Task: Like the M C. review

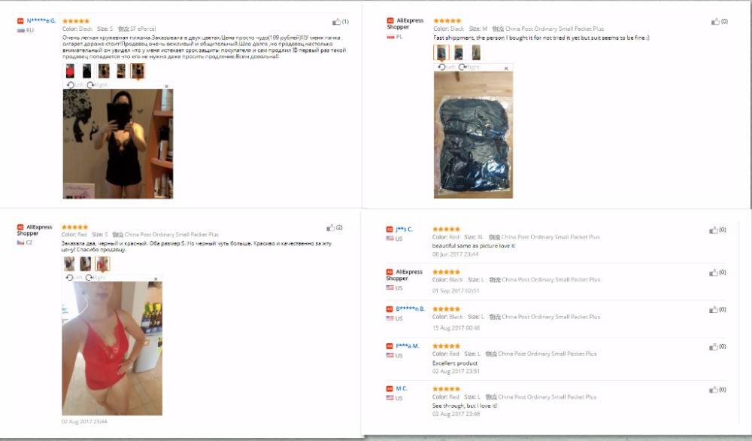Action: [x=714, y=390]
